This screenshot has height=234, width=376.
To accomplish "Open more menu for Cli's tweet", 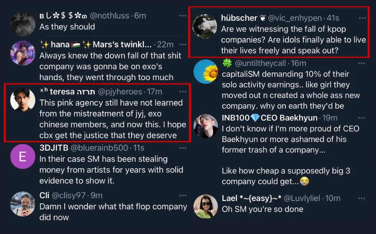I will 182,195.
